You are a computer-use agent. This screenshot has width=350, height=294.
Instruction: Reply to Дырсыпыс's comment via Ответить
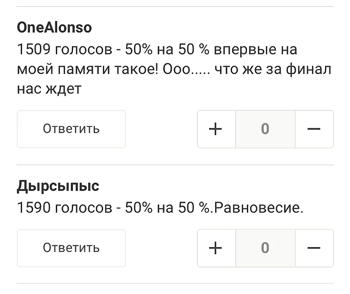[x=71, y=248]
